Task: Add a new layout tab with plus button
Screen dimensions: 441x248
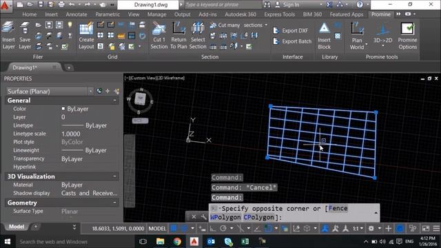Action: click(x=36, y=227)
